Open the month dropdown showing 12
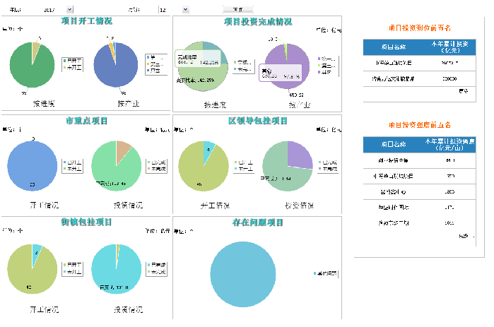The width and height of the screenshot is (494, 327). click(185, 10)
